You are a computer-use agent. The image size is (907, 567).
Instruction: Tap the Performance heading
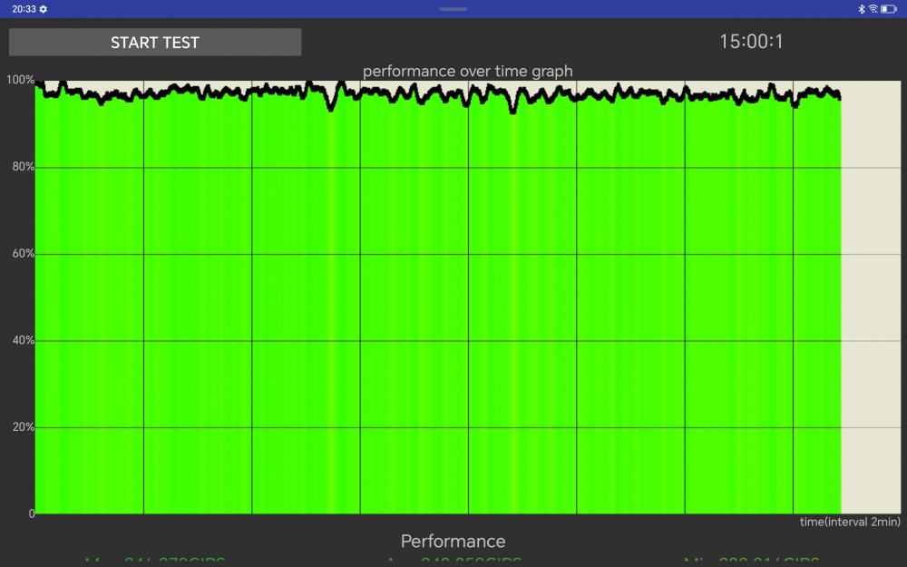pyautogui.click(x=453, y=541)
